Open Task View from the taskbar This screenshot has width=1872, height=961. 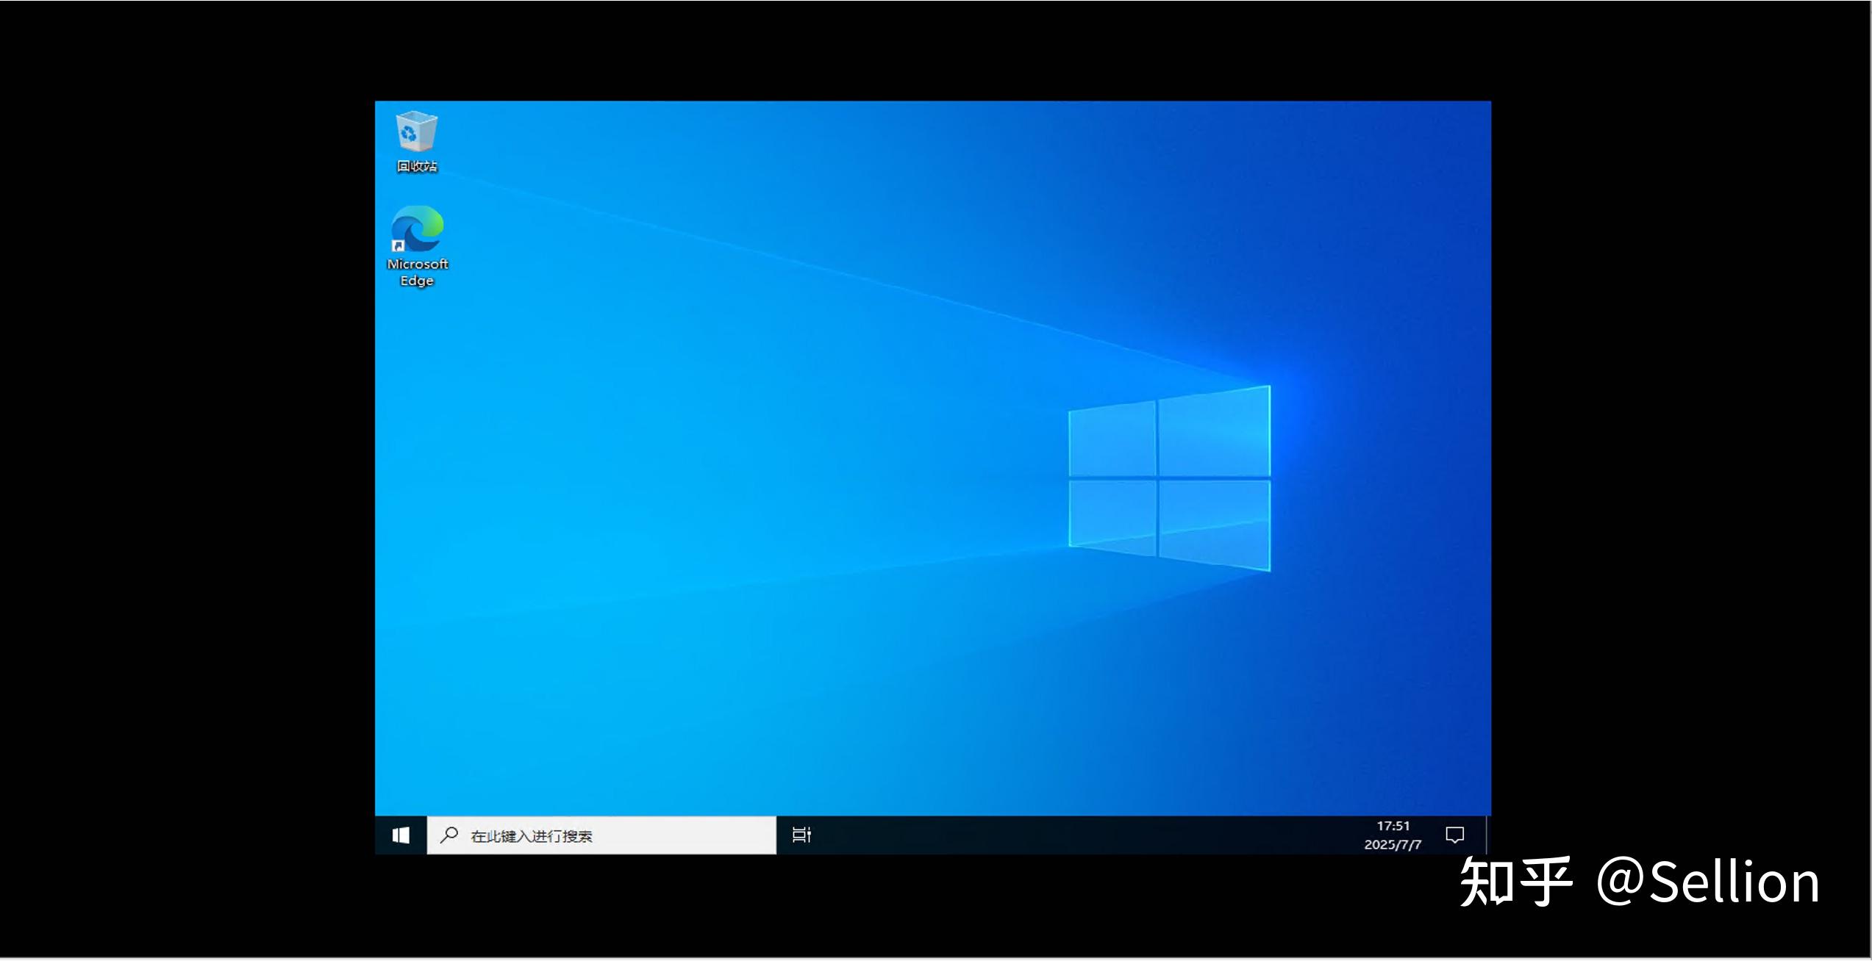pyautogui.click(x=801, y=835)
